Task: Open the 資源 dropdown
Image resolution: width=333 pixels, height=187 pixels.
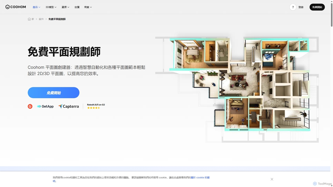Action: point(65,7)
